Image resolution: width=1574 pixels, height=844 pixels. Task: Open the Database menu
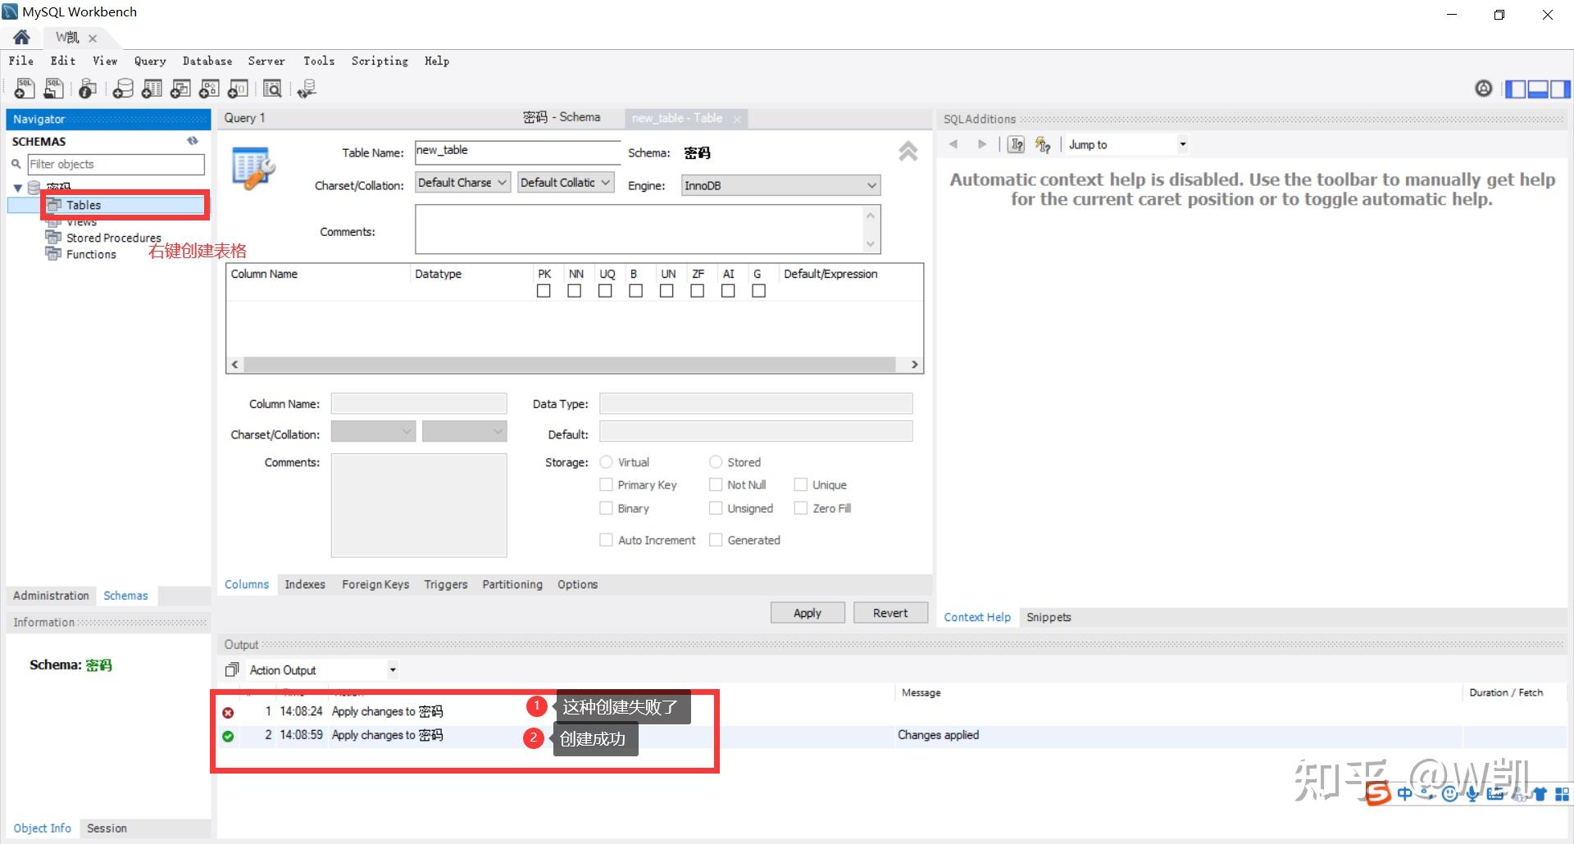pos(207,61)
